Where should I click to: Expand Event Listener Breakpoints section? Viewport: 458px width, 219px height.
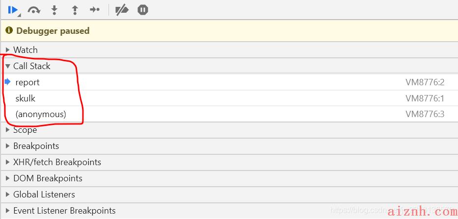click(229, 211)
